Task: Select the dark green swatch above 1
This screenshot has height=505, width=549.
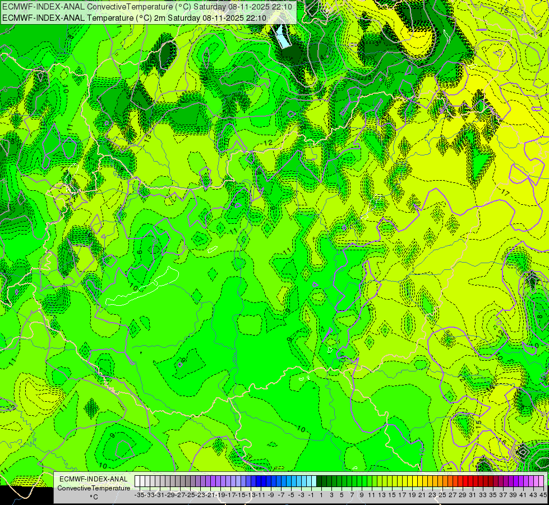Action: tap(319, 481)
